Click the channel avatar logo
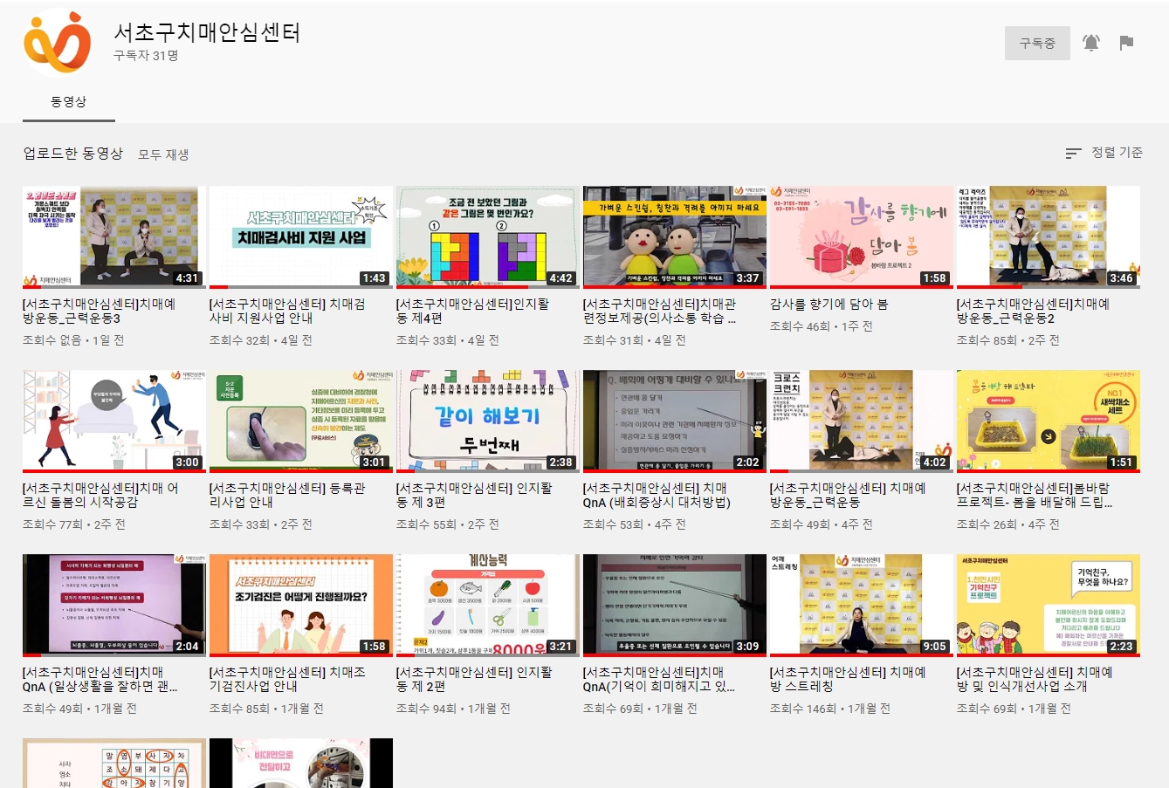Image resolution: width=1169 pixels, height=788 pixels. tap(58, 42)
